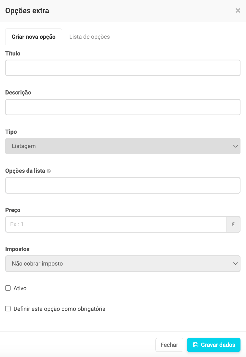Click the Preço field label

pyautogui.click(x=13, y=210)
